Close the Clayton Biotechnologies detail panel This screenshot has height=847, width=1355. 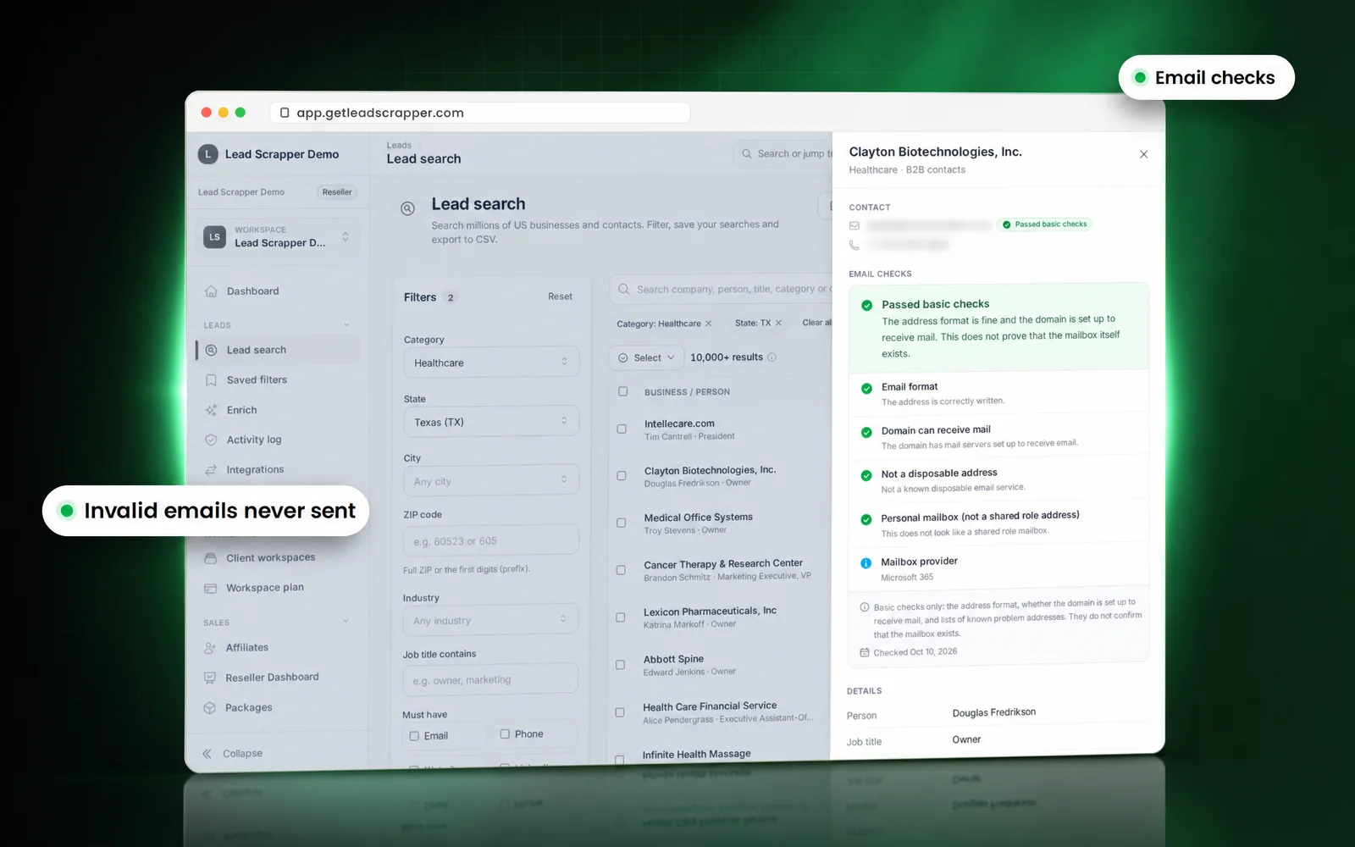tap(1143, 154)
